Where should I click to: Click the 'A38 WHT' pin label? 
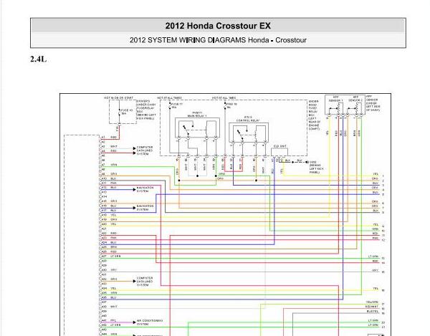(x=109, y=307)
